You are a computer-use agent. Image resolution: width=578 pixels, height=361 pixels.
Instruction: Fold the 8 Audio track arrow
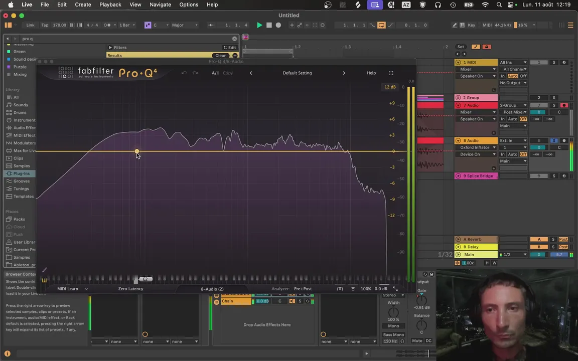pos(458,140)
